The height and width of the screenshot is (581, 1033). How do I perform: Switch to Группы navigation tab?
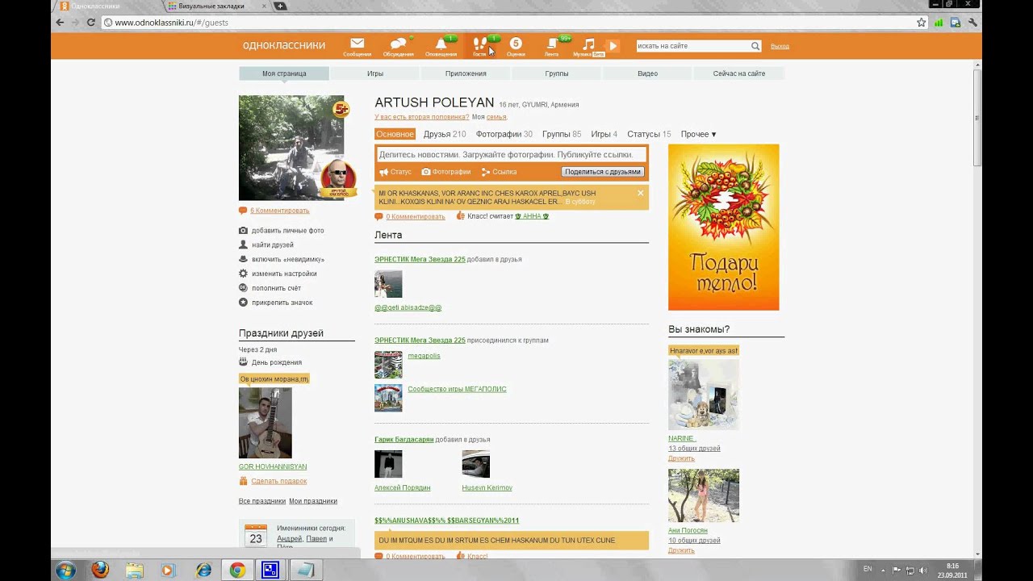pos(557,73)
